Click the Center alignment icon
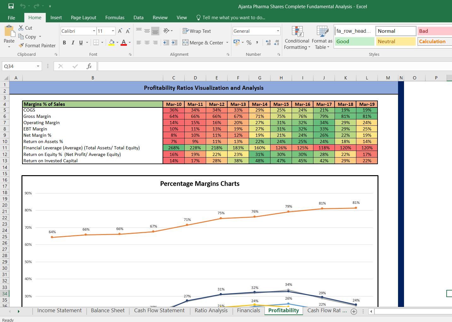The width and height of the screenshot is (452, 322). (147, 43)
